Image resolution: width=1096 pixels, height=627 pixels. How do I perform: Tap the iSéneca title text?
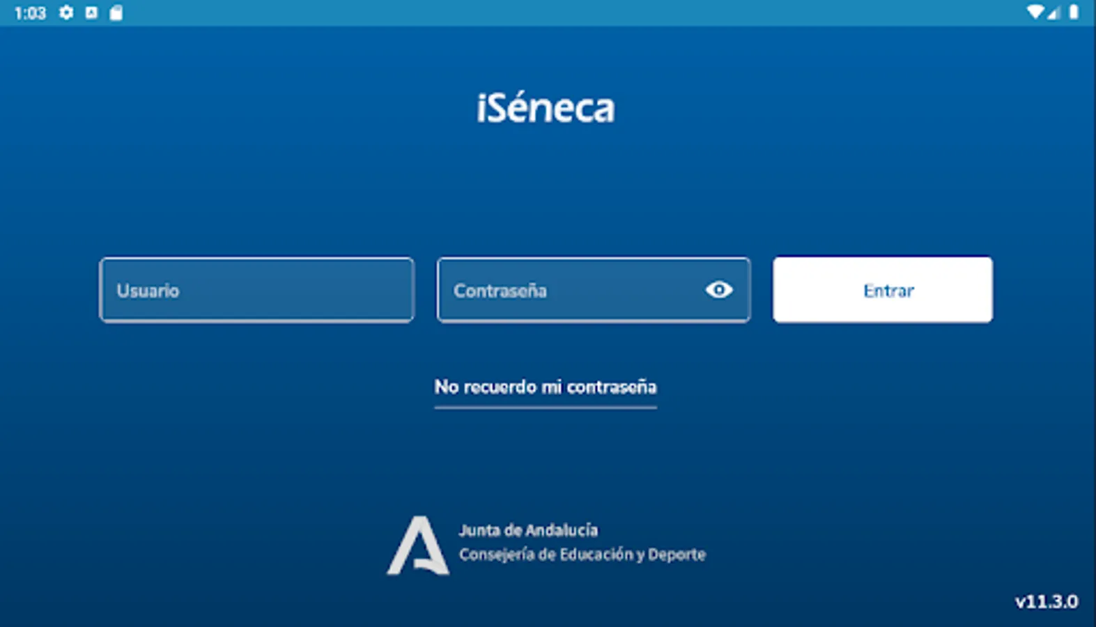coord(546,108)
